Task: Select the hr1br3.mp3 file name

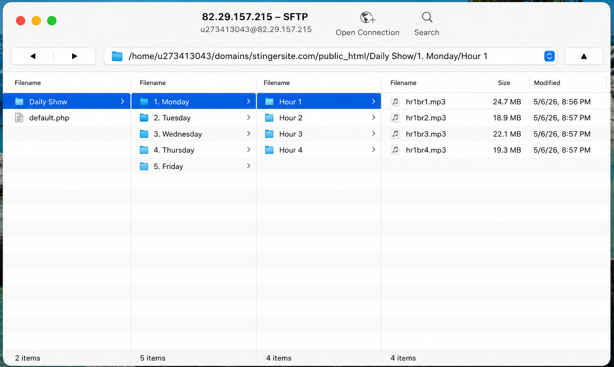Action: 426,134
